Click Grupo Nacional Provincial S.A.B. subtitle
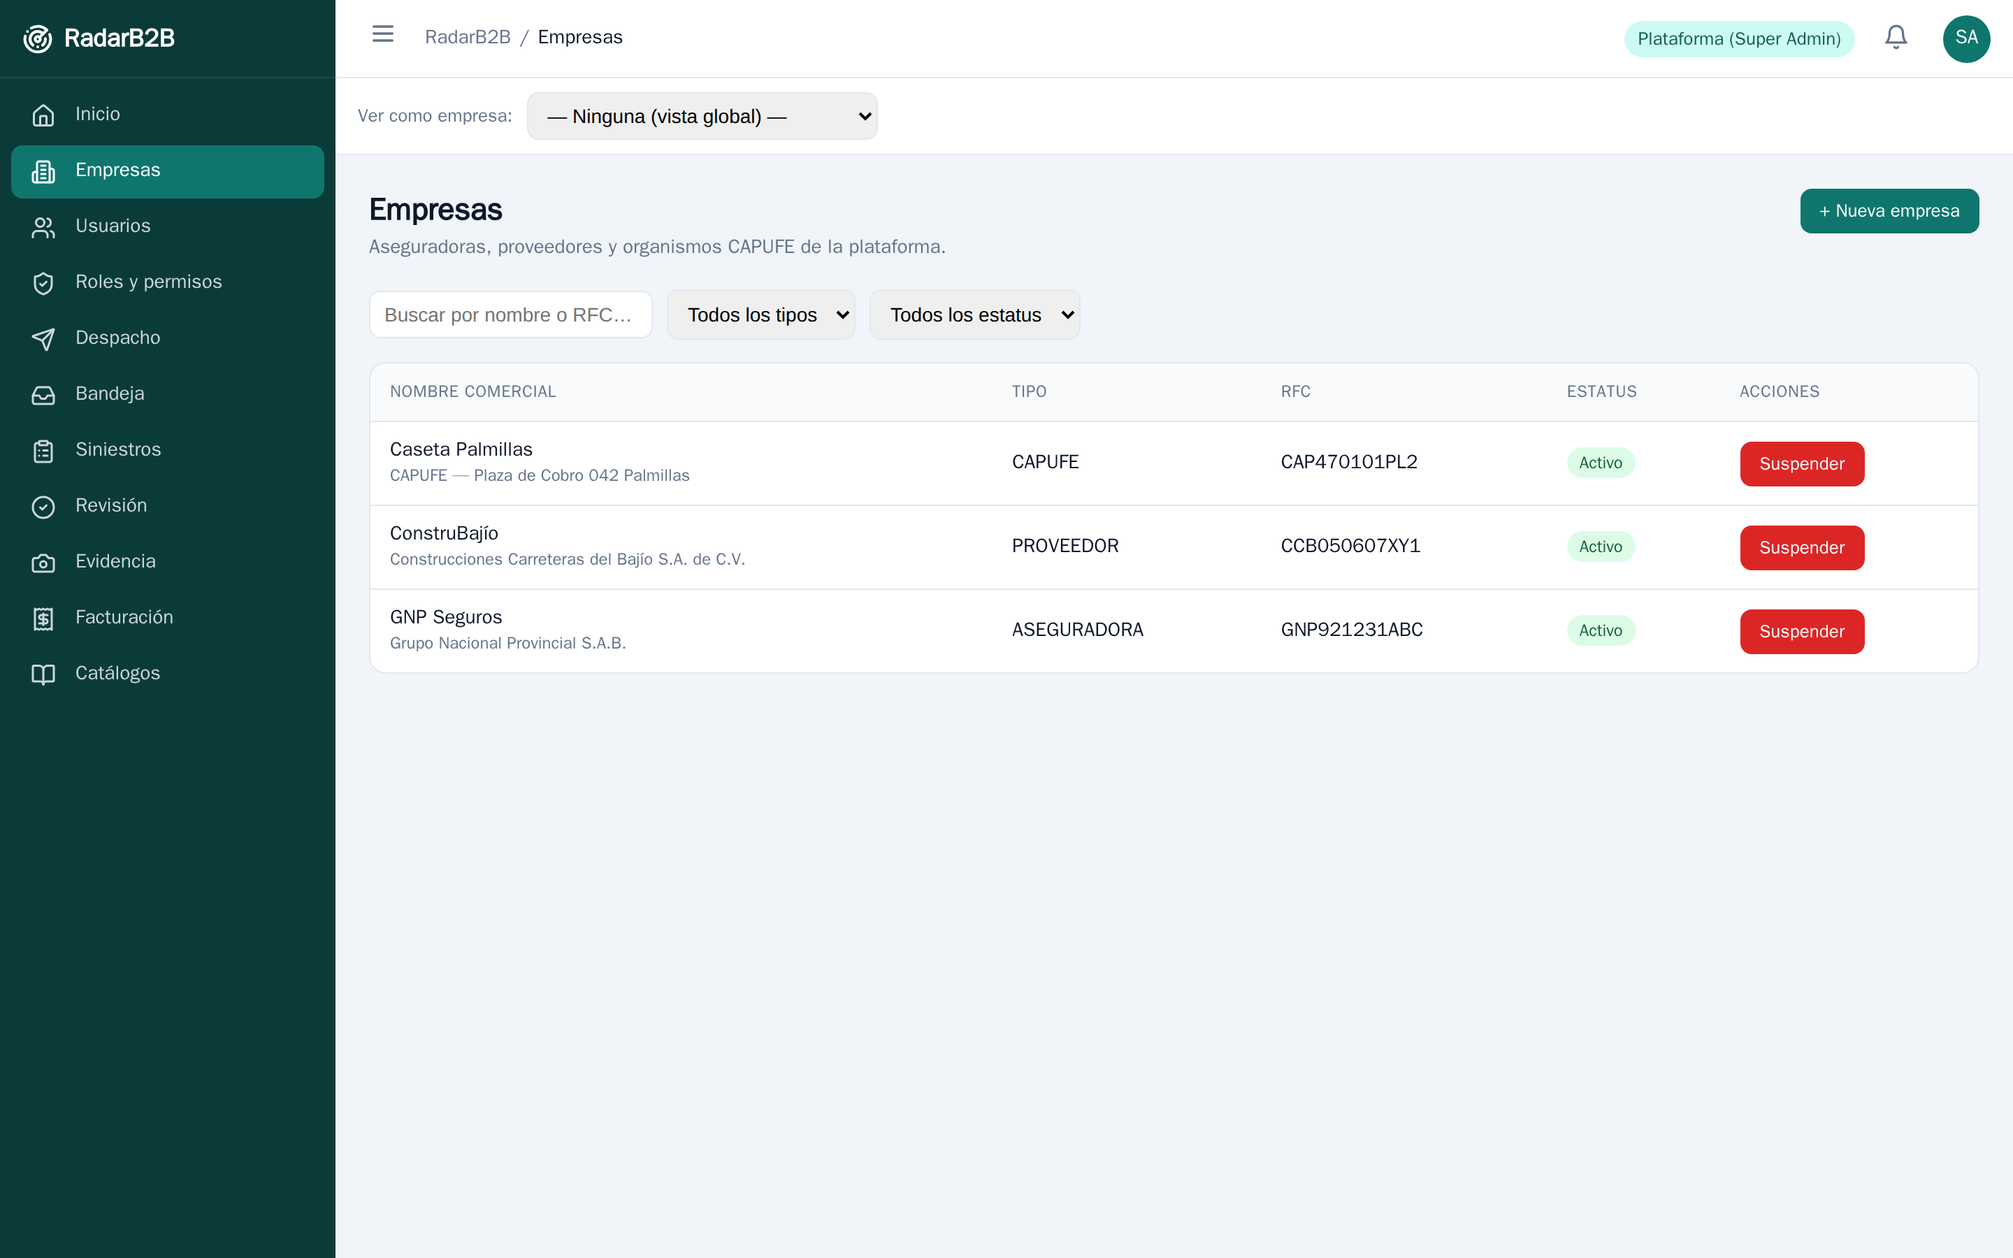Viewport: 2013px width, 1258px height. (507, 643)
